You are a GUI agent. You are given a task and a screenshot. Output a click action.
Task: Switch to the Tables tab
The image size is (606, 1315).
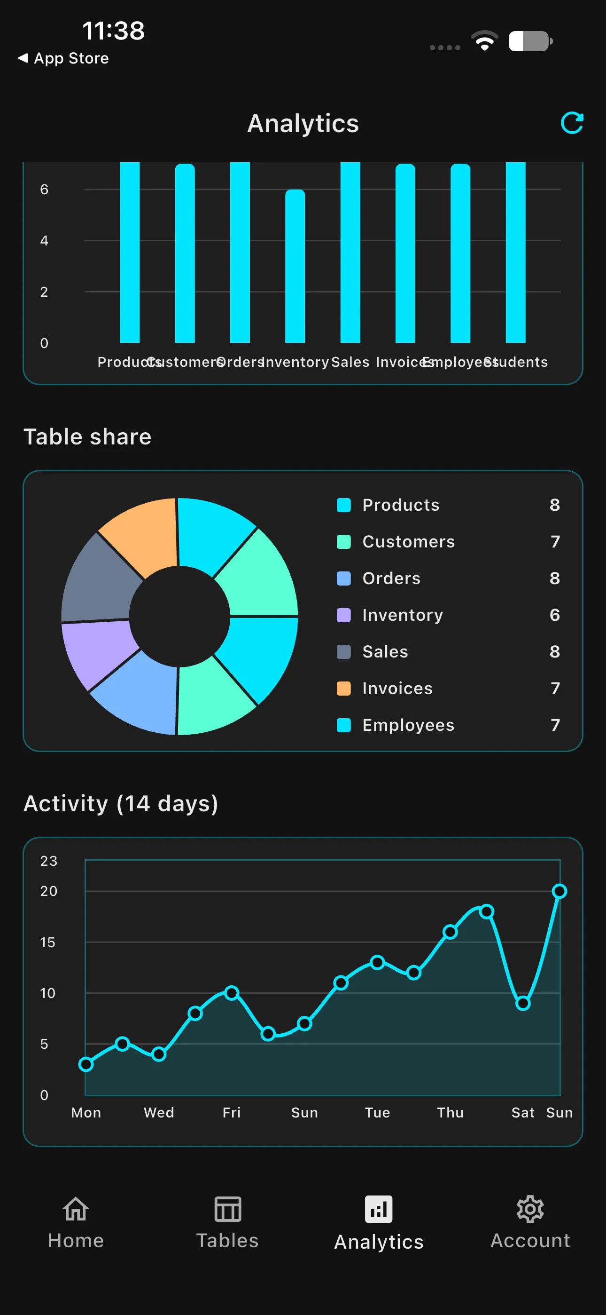(x=227, y=1223)
